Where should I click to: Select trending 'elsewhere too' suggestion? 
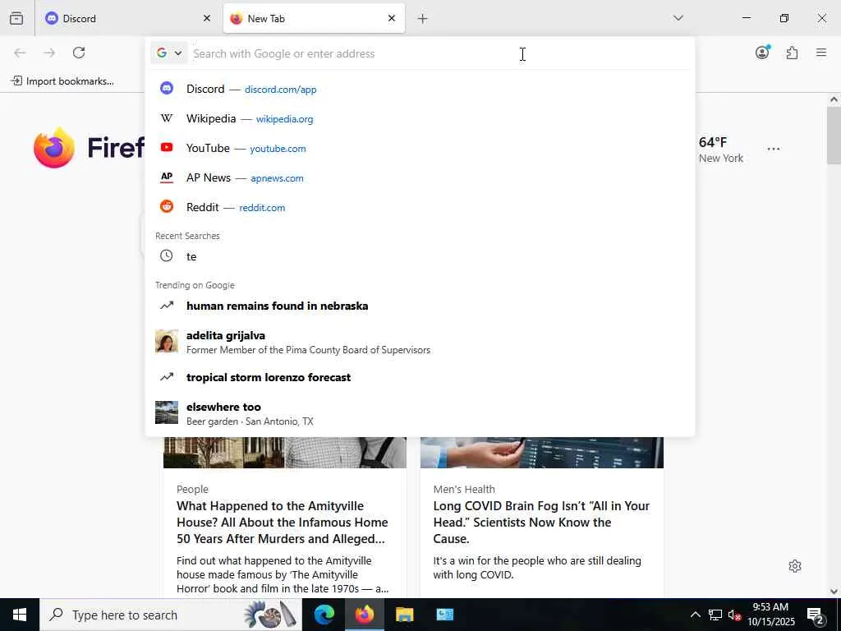point(420,413)
